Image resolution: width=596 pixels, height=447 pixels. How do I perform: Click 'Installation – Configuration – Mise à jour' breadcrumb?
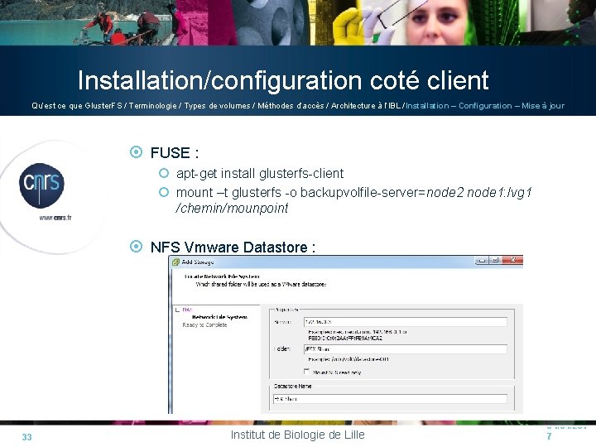[x=485, y=106]
